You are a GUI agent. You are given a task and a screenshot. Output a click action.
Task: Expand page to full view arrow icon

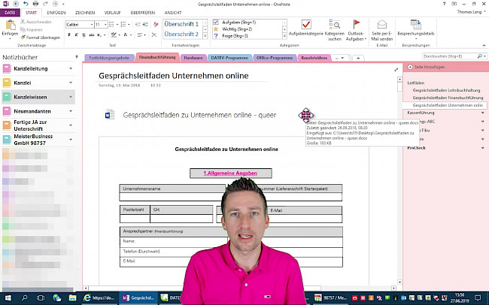(396, 70)
